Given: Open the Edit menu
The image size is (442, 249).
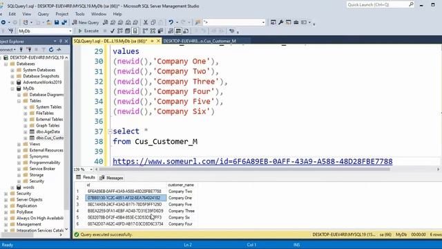Looking at the screenshot, I should (x=12, y=14).
